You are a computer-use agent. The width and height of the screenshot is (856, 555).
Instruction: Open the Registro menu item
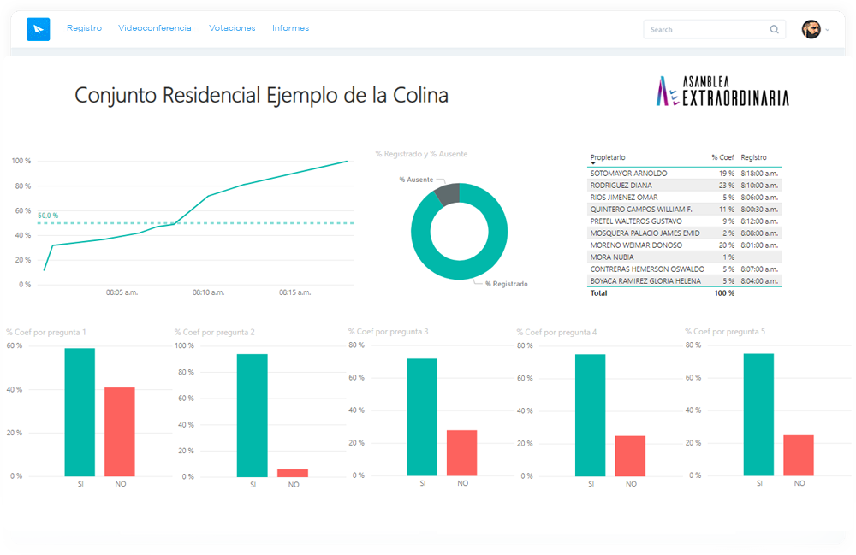tap(84, 27)
